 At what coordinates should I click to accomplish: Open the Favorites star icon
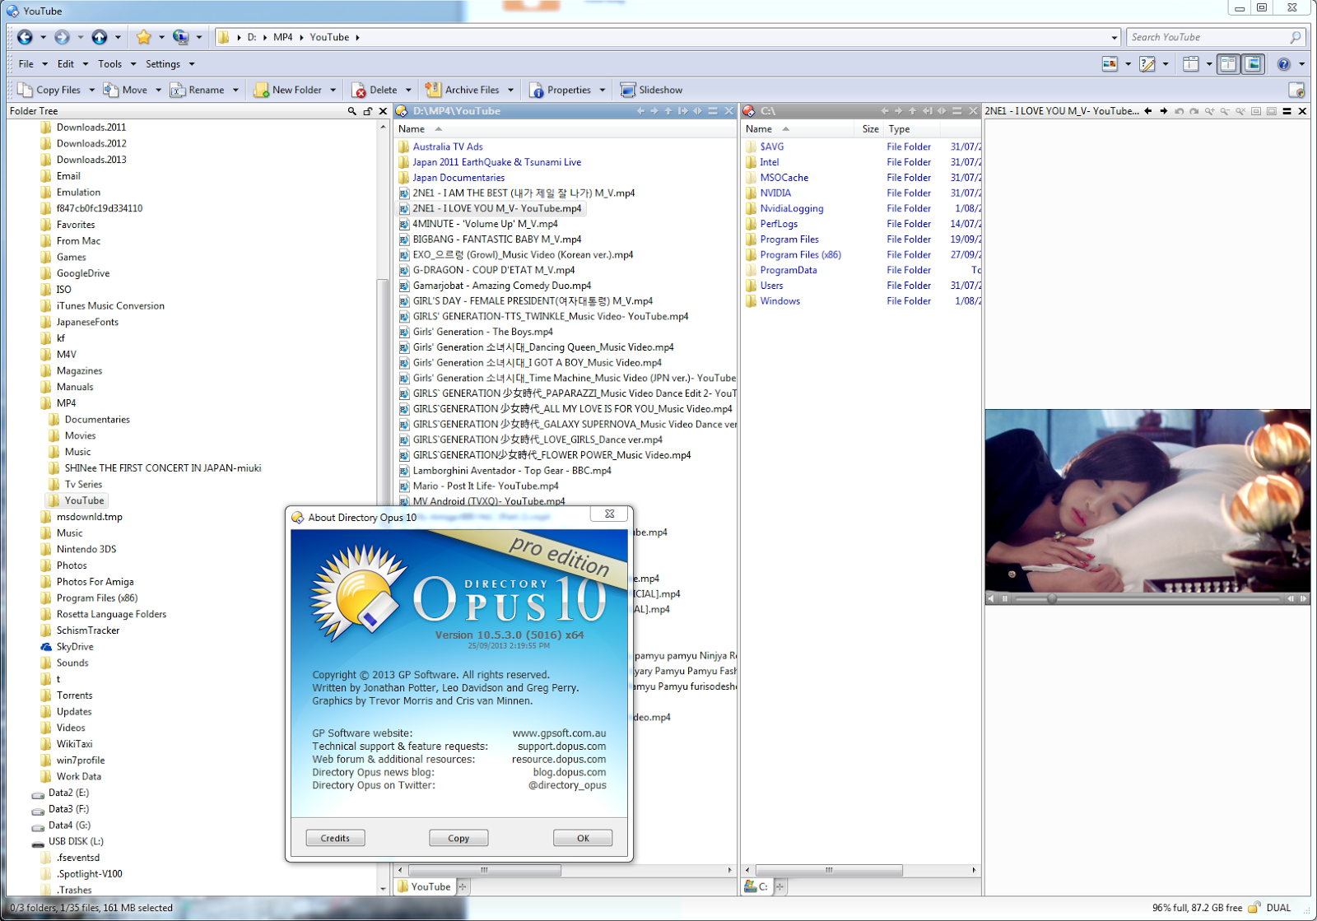pos(143,37)
